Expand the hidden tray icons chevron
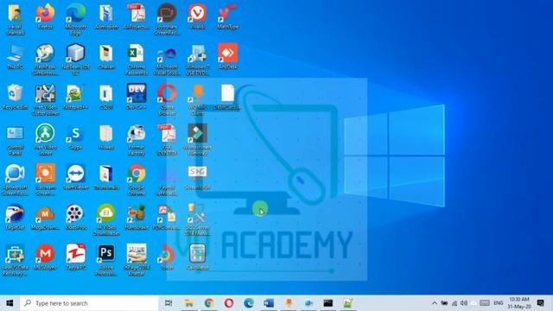Screen dimensions: 553x311 (434, 303)
